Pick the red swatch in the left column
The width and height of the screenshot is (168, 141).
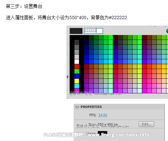[x=77, y=66]
